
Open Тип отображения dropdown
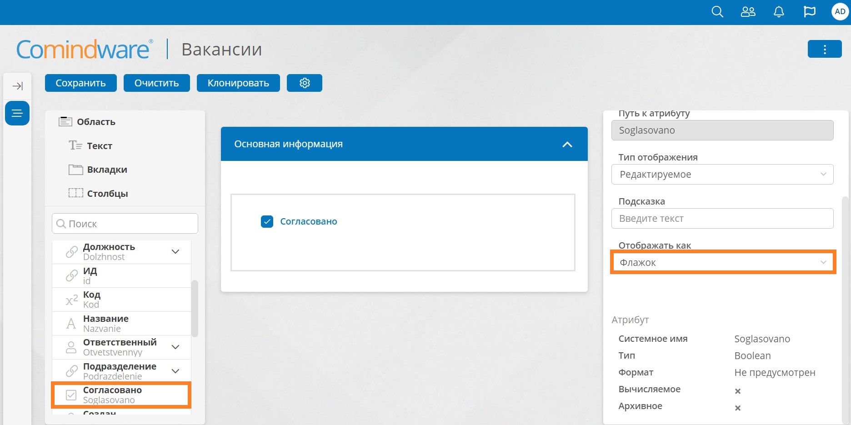click(722, 175)
